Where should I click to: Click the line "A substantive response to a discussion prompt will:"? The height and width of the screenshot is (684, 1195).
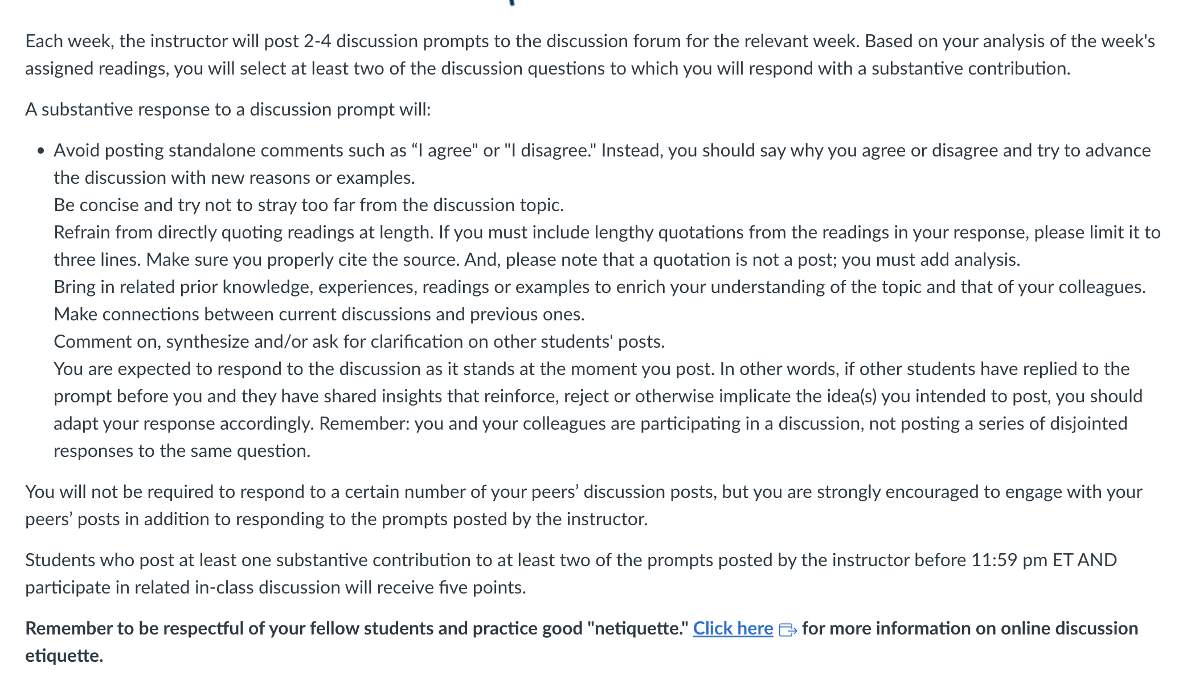[228, 109]
